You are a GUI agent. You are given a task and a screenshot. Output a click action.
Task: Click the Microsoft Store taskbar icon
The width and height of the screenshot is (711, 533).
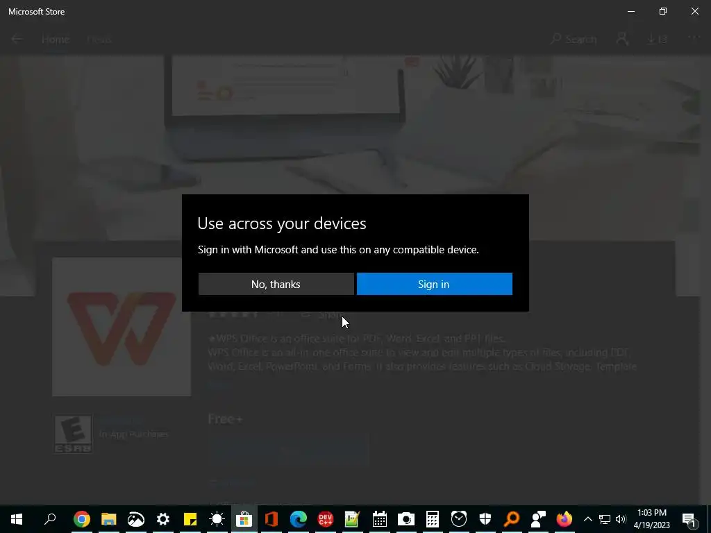click(244, 519)
